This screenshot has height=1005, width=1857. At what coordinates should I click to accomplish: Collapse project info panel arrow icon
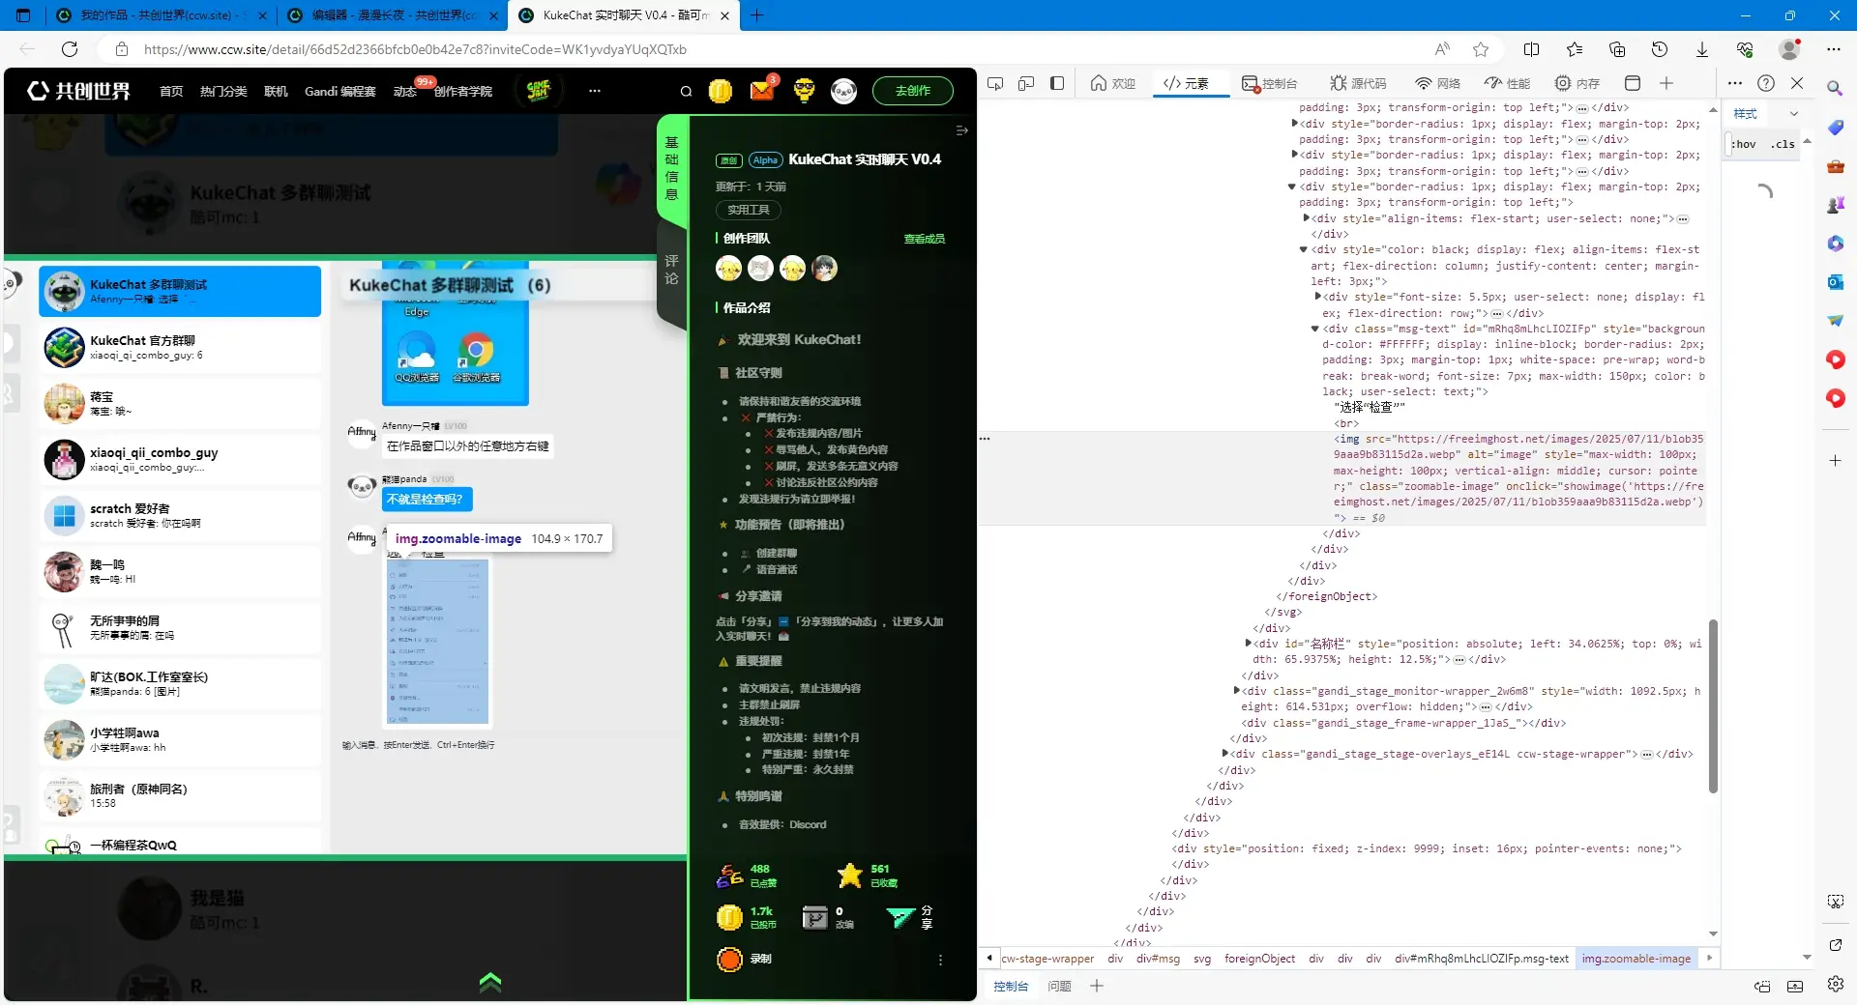[x=961, y=130]
